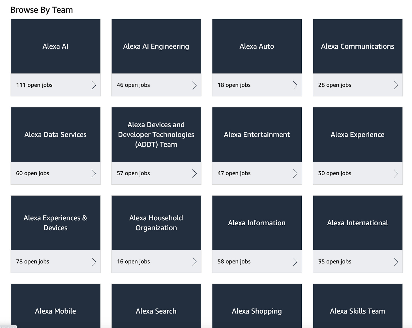The image size is (412, 328).
Task: Click the "78 open jobs" text
Action: [33, 262]
